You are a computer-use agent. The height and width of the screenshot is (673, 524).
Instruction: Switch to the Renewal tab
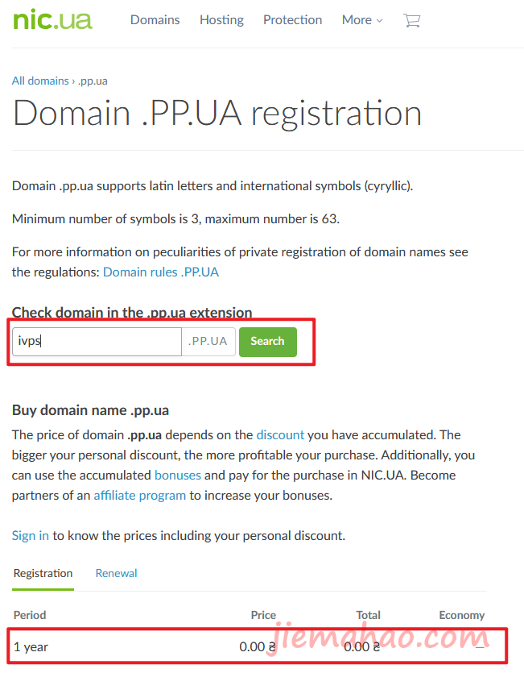[x=116, y=573]
